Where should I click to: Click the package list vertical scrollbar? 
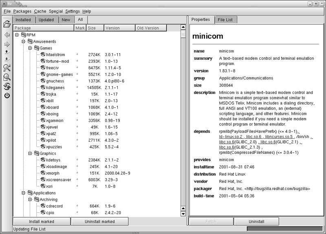tap(183, 122)
